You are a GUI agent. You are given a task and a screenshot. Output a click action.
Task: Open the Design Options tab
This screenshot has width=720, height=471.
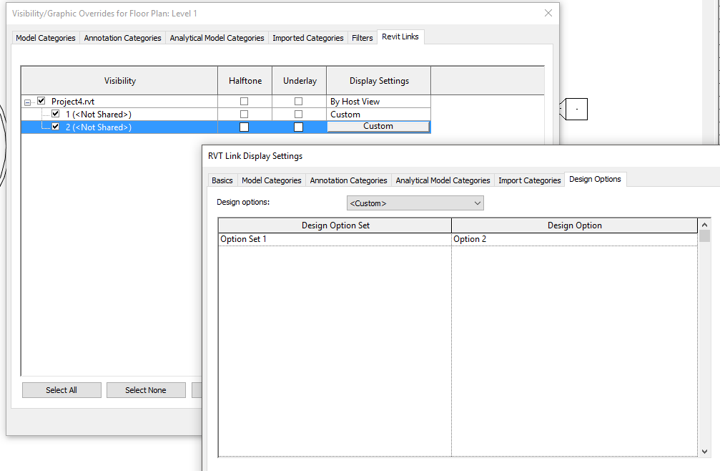[x=595, y=179]
